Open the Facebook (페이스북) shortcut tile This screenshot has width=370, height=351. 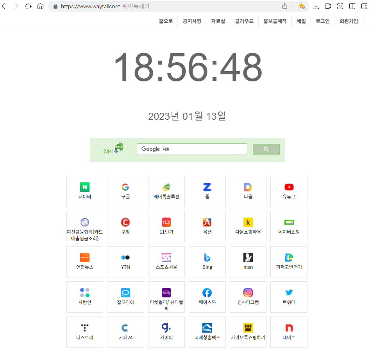pyautogui.click(x=207, y=297)
